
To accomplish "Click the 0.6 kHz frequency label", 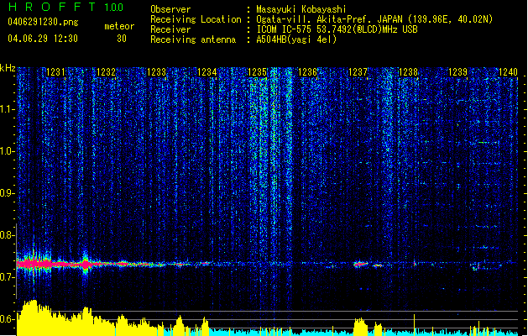I will (x=7, y=319).
